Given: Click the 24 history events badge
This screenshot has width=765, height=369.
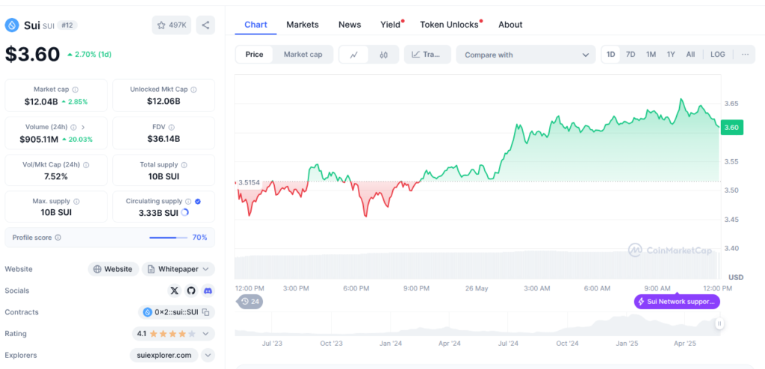Looking at the screenshot, I should click(250, 302).
